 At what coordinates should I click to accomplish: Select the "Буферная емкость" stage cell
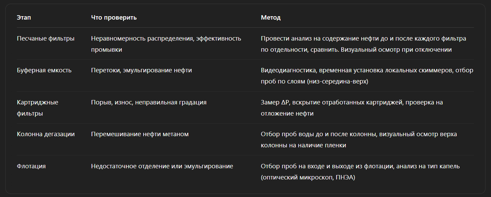tap(44, 70)
